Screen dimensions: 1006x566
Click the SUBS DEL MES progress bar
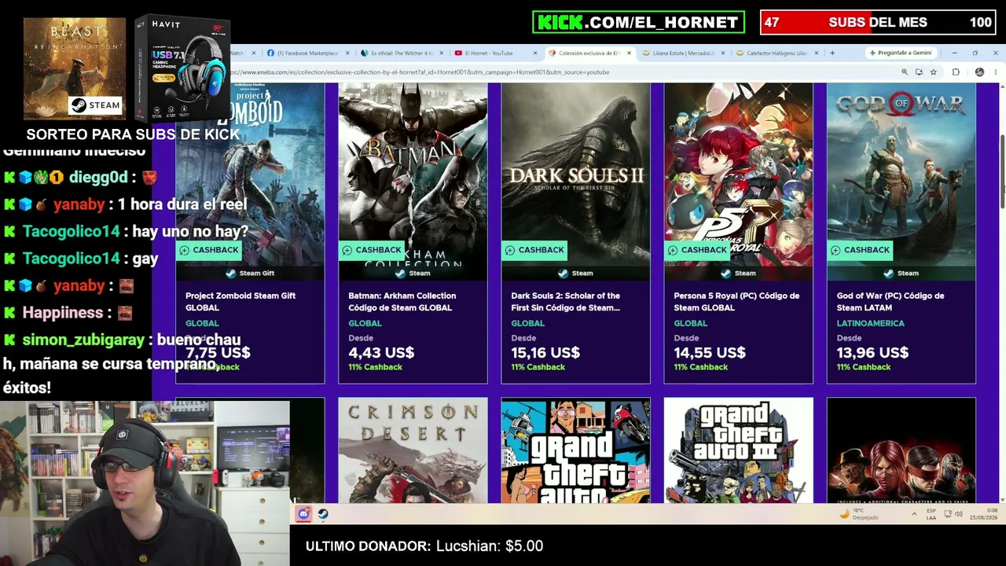pyautogui.click(x=879, y=22)
